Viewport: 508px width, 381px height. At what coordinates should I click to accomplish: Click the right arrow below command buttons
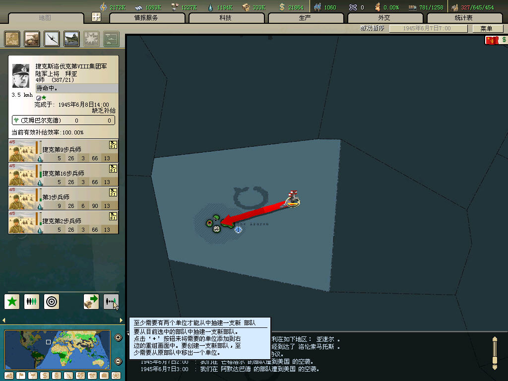click(x=121, y=320)
